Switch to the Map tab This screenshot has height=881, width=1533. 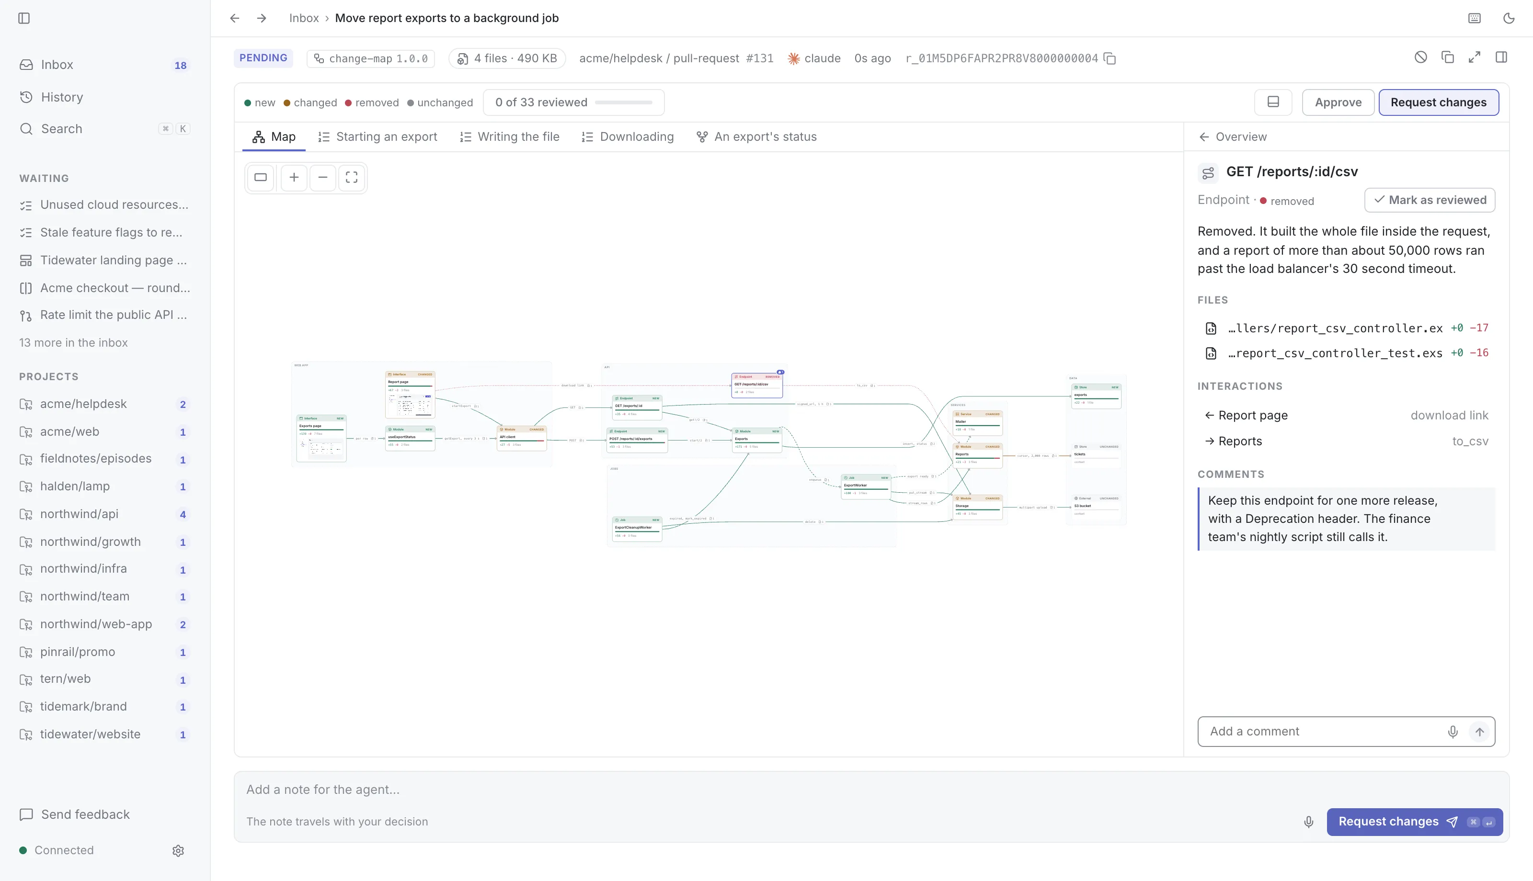(x=274, y=137)
